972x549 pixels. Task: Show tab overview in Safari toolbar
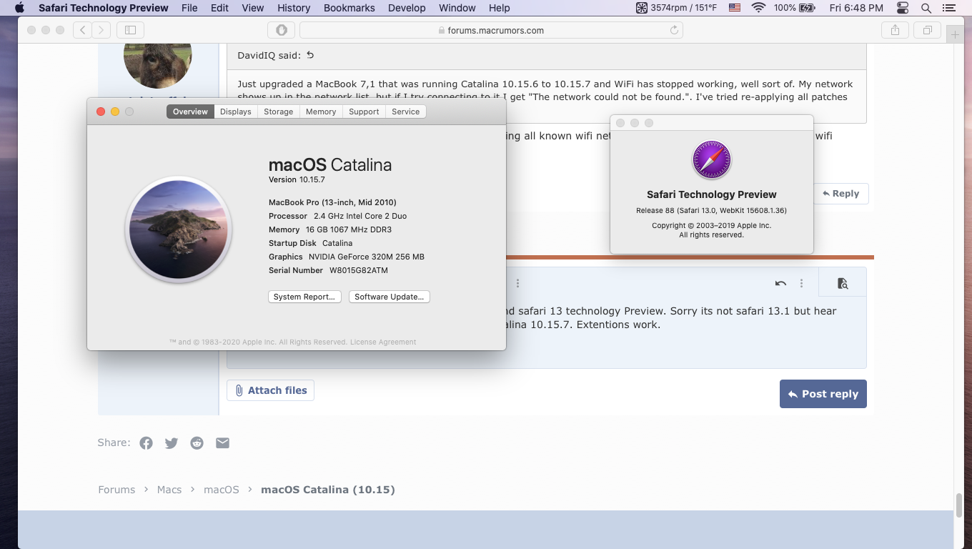pyautogui.click(x=927, y=30)
